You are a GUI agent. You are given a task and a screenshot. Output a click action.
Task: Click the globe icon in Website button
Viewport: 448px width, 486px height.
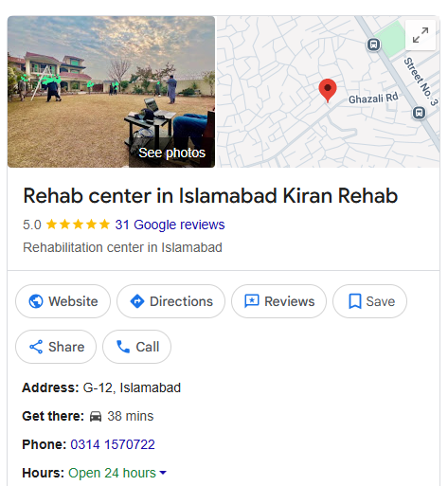(x=36, y=301)
